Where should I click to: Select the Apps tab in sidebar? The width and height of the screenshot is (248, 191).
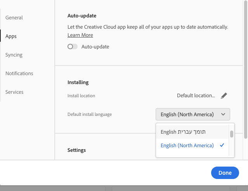11,36
